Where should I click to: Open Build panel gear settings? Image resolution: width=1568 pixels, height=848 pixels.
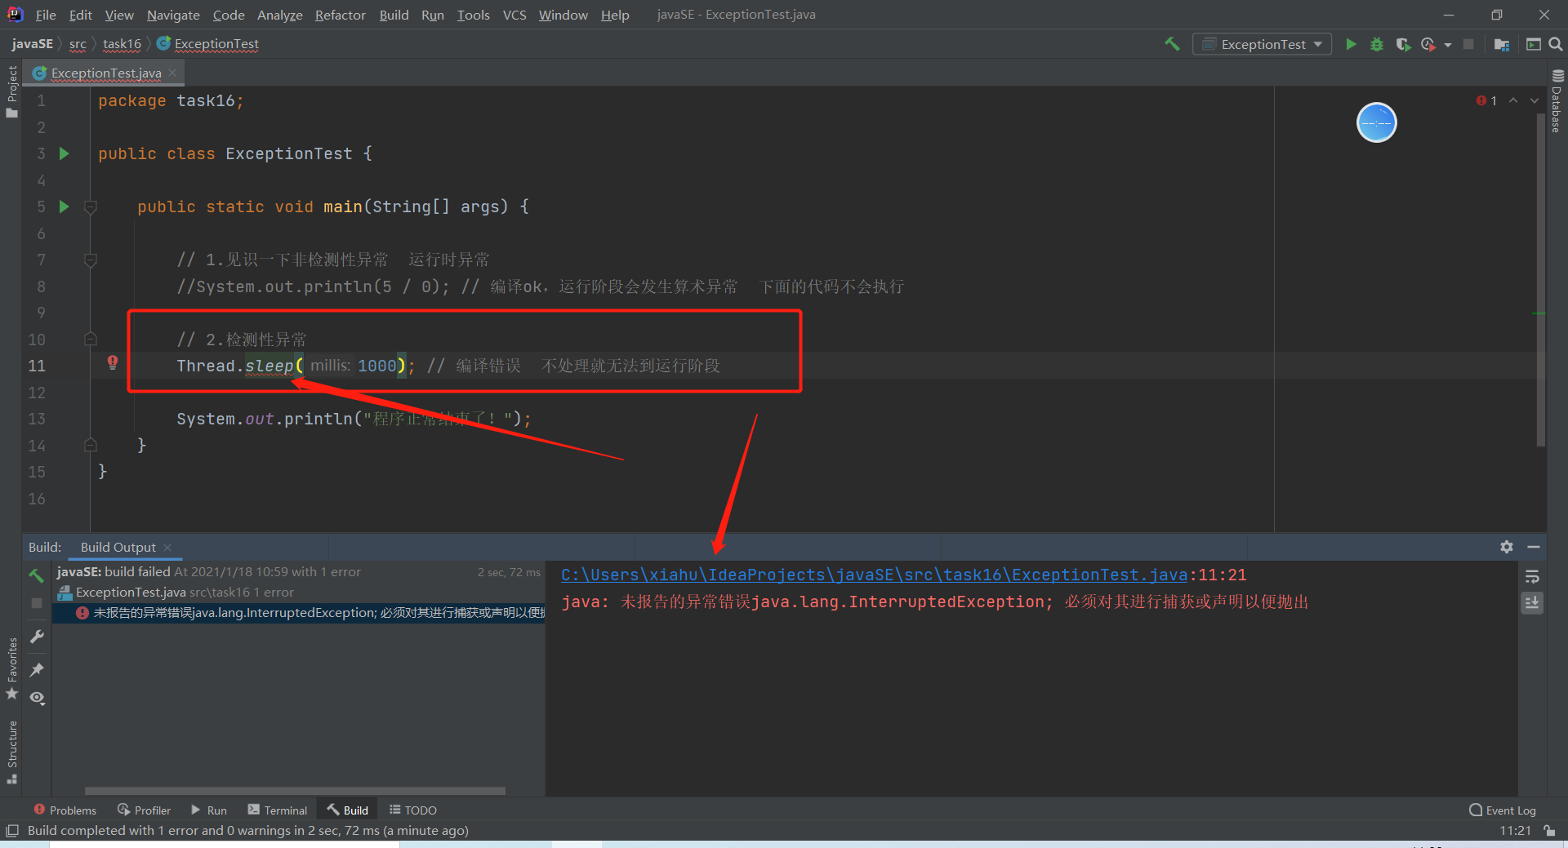tap(1507, 547)
